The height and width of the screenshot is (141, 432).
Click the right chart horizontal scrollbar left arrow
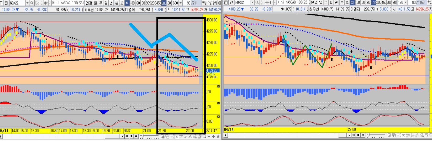(225, 135)
